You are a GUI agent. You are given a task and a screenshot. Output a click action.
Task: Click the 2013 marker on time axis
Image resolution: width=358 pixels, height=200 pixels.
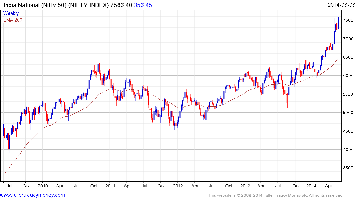245,186
